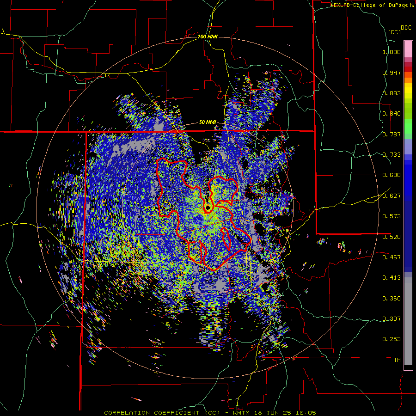
Task: Select the 18 JUN 25 date text
Action: [273, 413]
